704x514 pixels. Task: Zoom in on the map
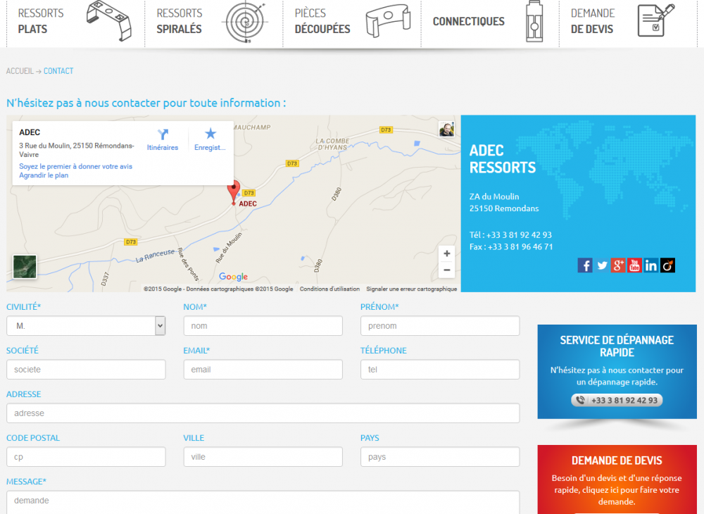(x=446, y=253)
